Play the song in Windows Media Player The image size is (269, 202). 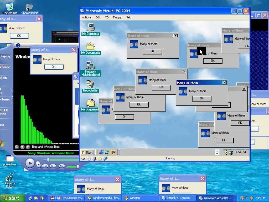tap(30, 163)
